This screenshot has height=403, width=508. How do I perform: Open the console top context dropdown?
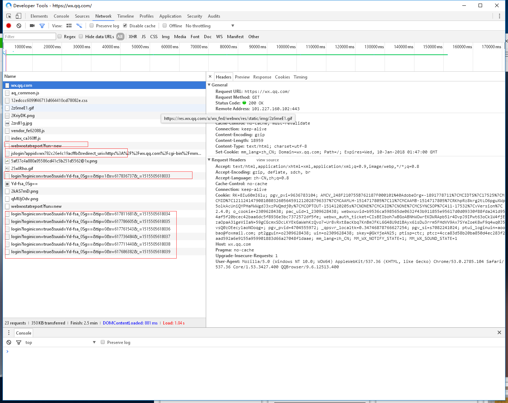(x=60, y=342)
